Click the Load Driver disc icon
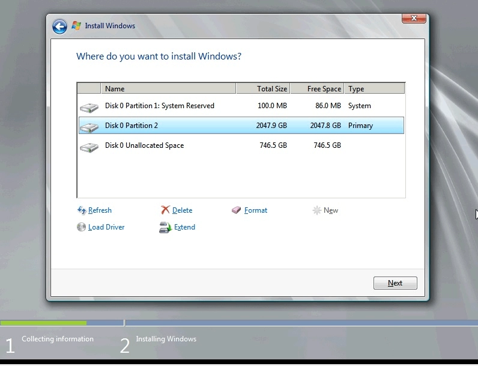478x366 pixels. pos(82,227)
